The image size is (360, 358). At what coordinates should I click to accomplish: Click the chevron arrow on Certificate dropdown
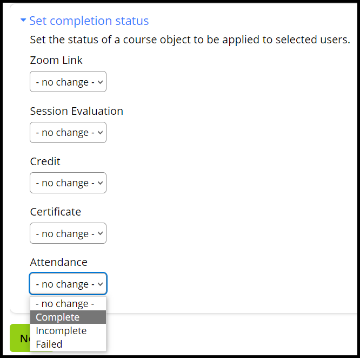coord(99,233)
